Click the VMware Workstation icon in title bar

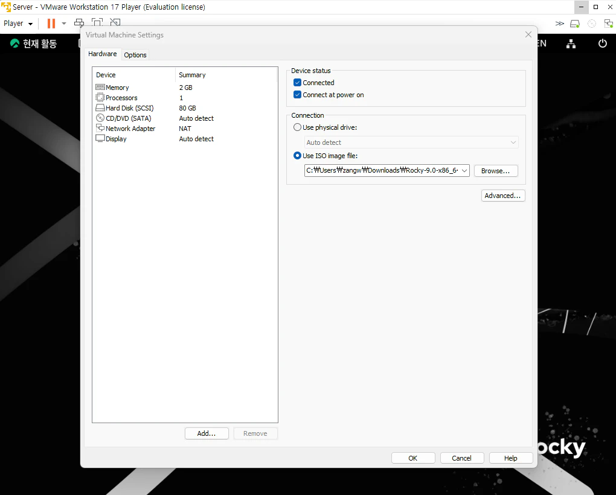(x=6, y=7)
